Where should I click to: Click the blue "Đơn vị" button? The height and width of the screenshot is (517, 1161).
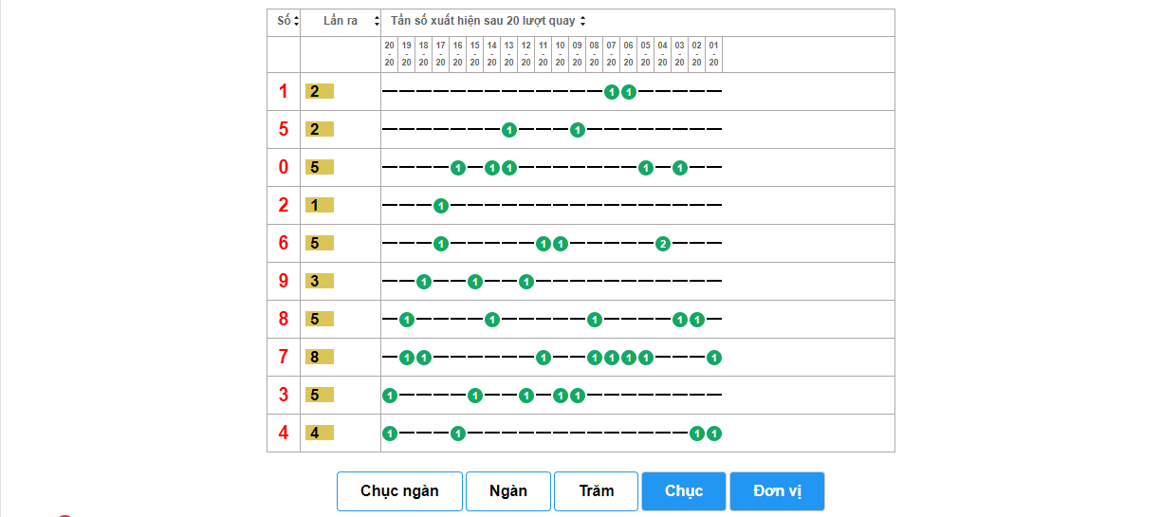click(776, 491)
